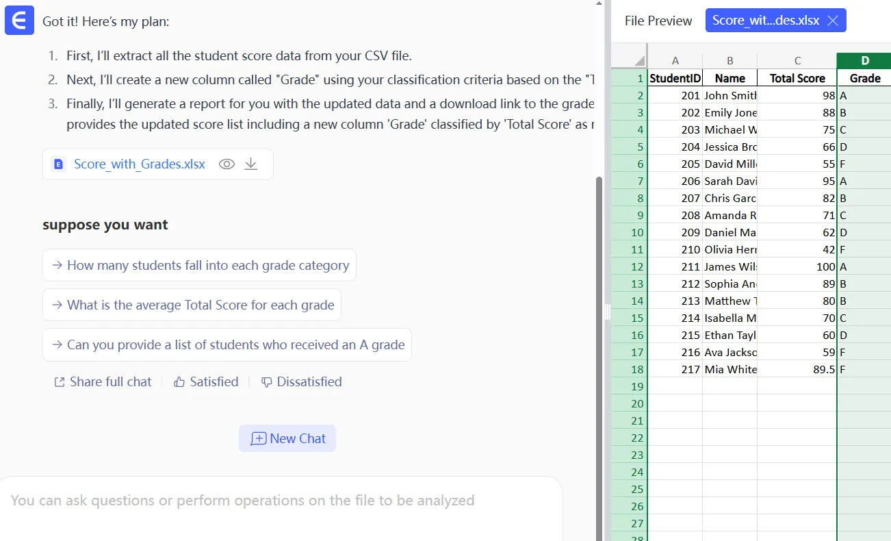Image resolution: width=891 pixels, height=541 pixels.
Task: Ask how many students fall into each grade
Action: [x=199, y=266]
